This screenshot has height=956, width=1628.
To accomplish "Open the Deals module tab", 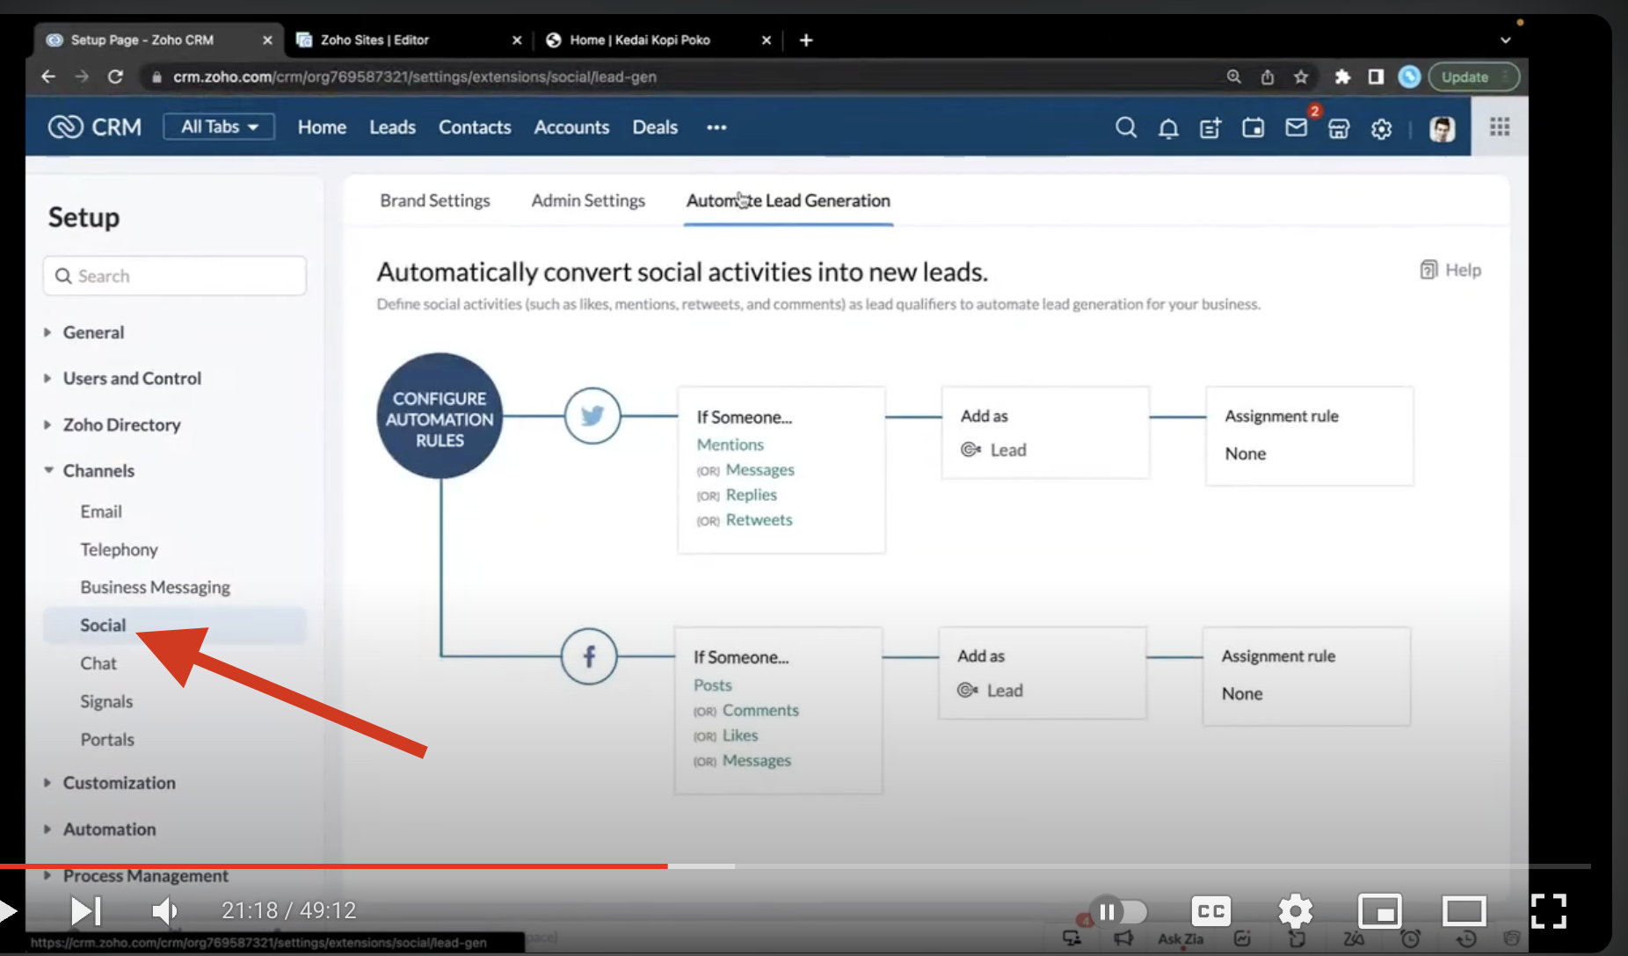I will click(x=655, y=127).
